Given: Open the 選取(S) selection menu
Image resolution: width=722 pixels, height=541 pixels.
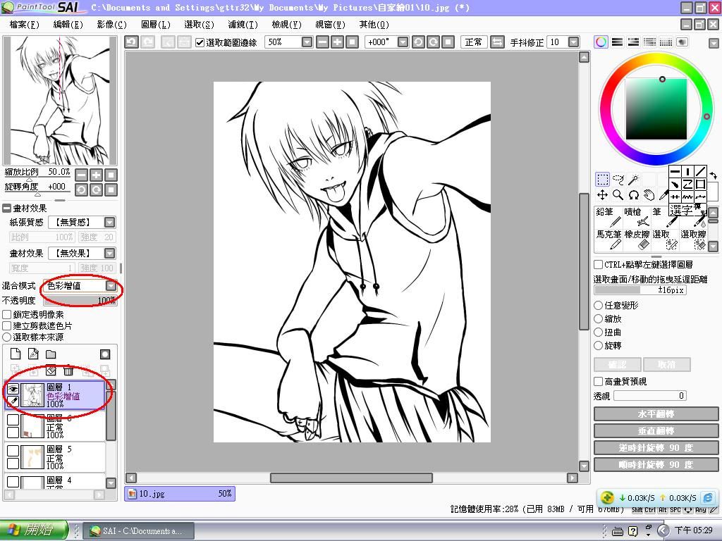Looking at the screenshot, I should pos(199,25).
